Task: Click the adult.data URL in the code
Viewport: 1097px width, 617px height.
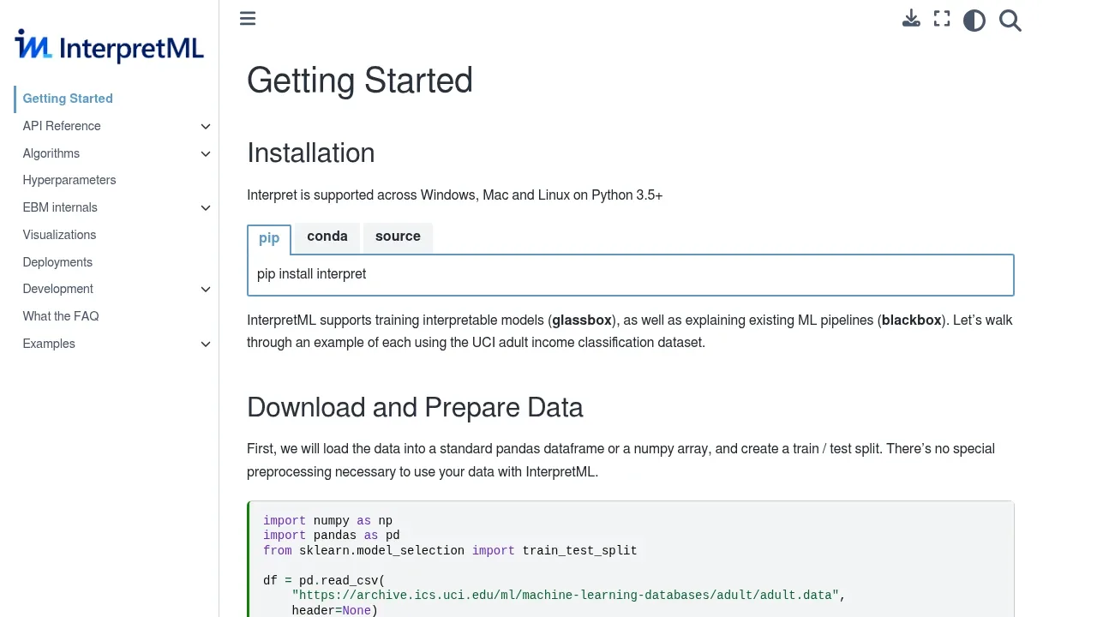Action: tap(565, 596)
